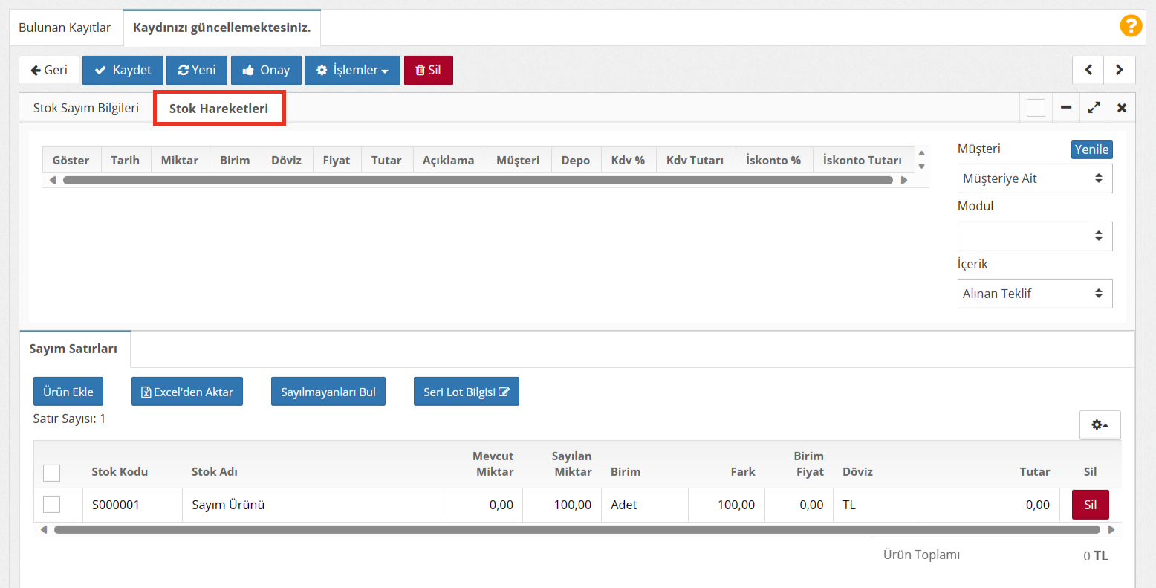Click the expand panel arrows icon
This screenshot has height=588, width=1156.
tap(1094, 108)
